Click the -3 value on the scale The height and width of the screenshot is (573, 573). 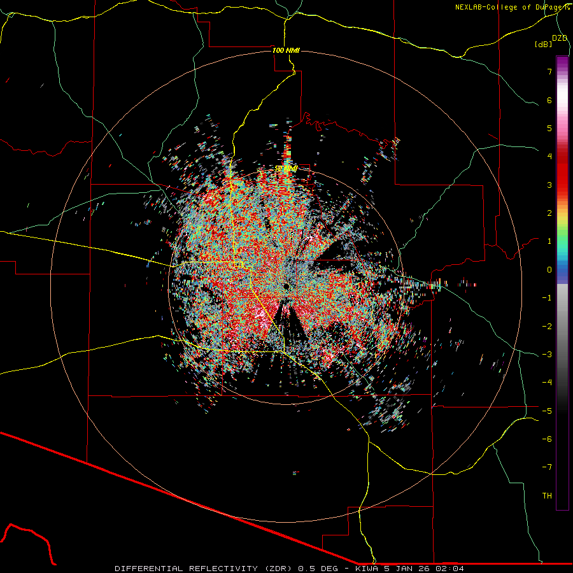[547, 355]
